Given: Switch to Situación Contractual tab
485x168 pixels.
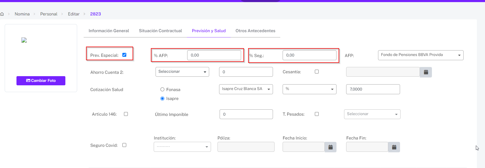Looking at the screenshot, I should 160,31.
